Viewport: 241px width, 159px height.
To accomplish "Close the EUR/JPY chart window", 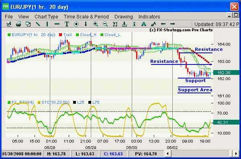I will coord(234,6).
